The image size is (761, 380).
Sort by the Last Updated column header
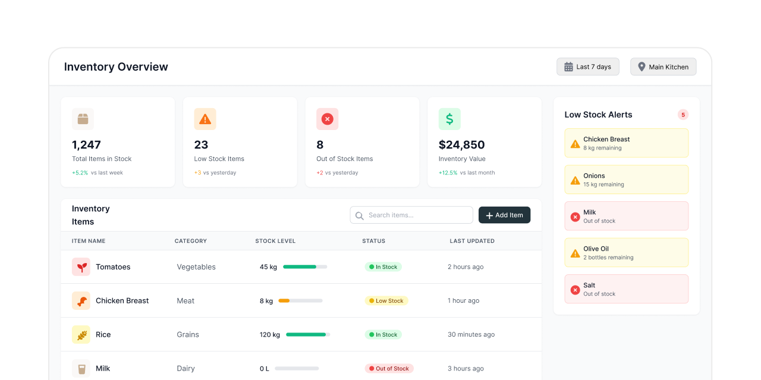tap(472, 241)
